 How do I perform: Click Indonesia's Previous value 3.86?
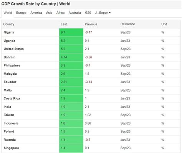click(88, 123)
